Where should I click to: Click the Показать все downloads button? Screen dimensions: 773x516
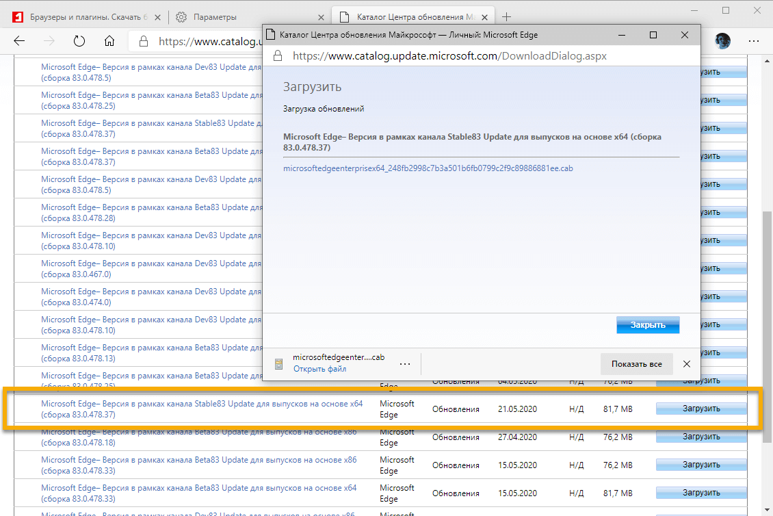point(636,363)
